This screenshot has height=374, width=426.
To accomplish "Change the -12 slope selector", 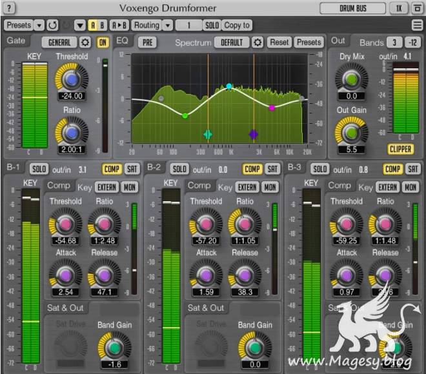I will pyautogui.click(x=413, y=43).
